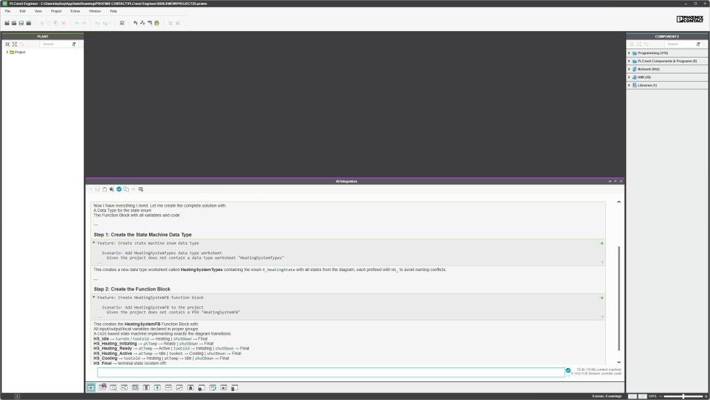Click the 'Step 2: Create the Function Block' heading
This screenshot has width=710, height=400.
click(x=132, y=289)
